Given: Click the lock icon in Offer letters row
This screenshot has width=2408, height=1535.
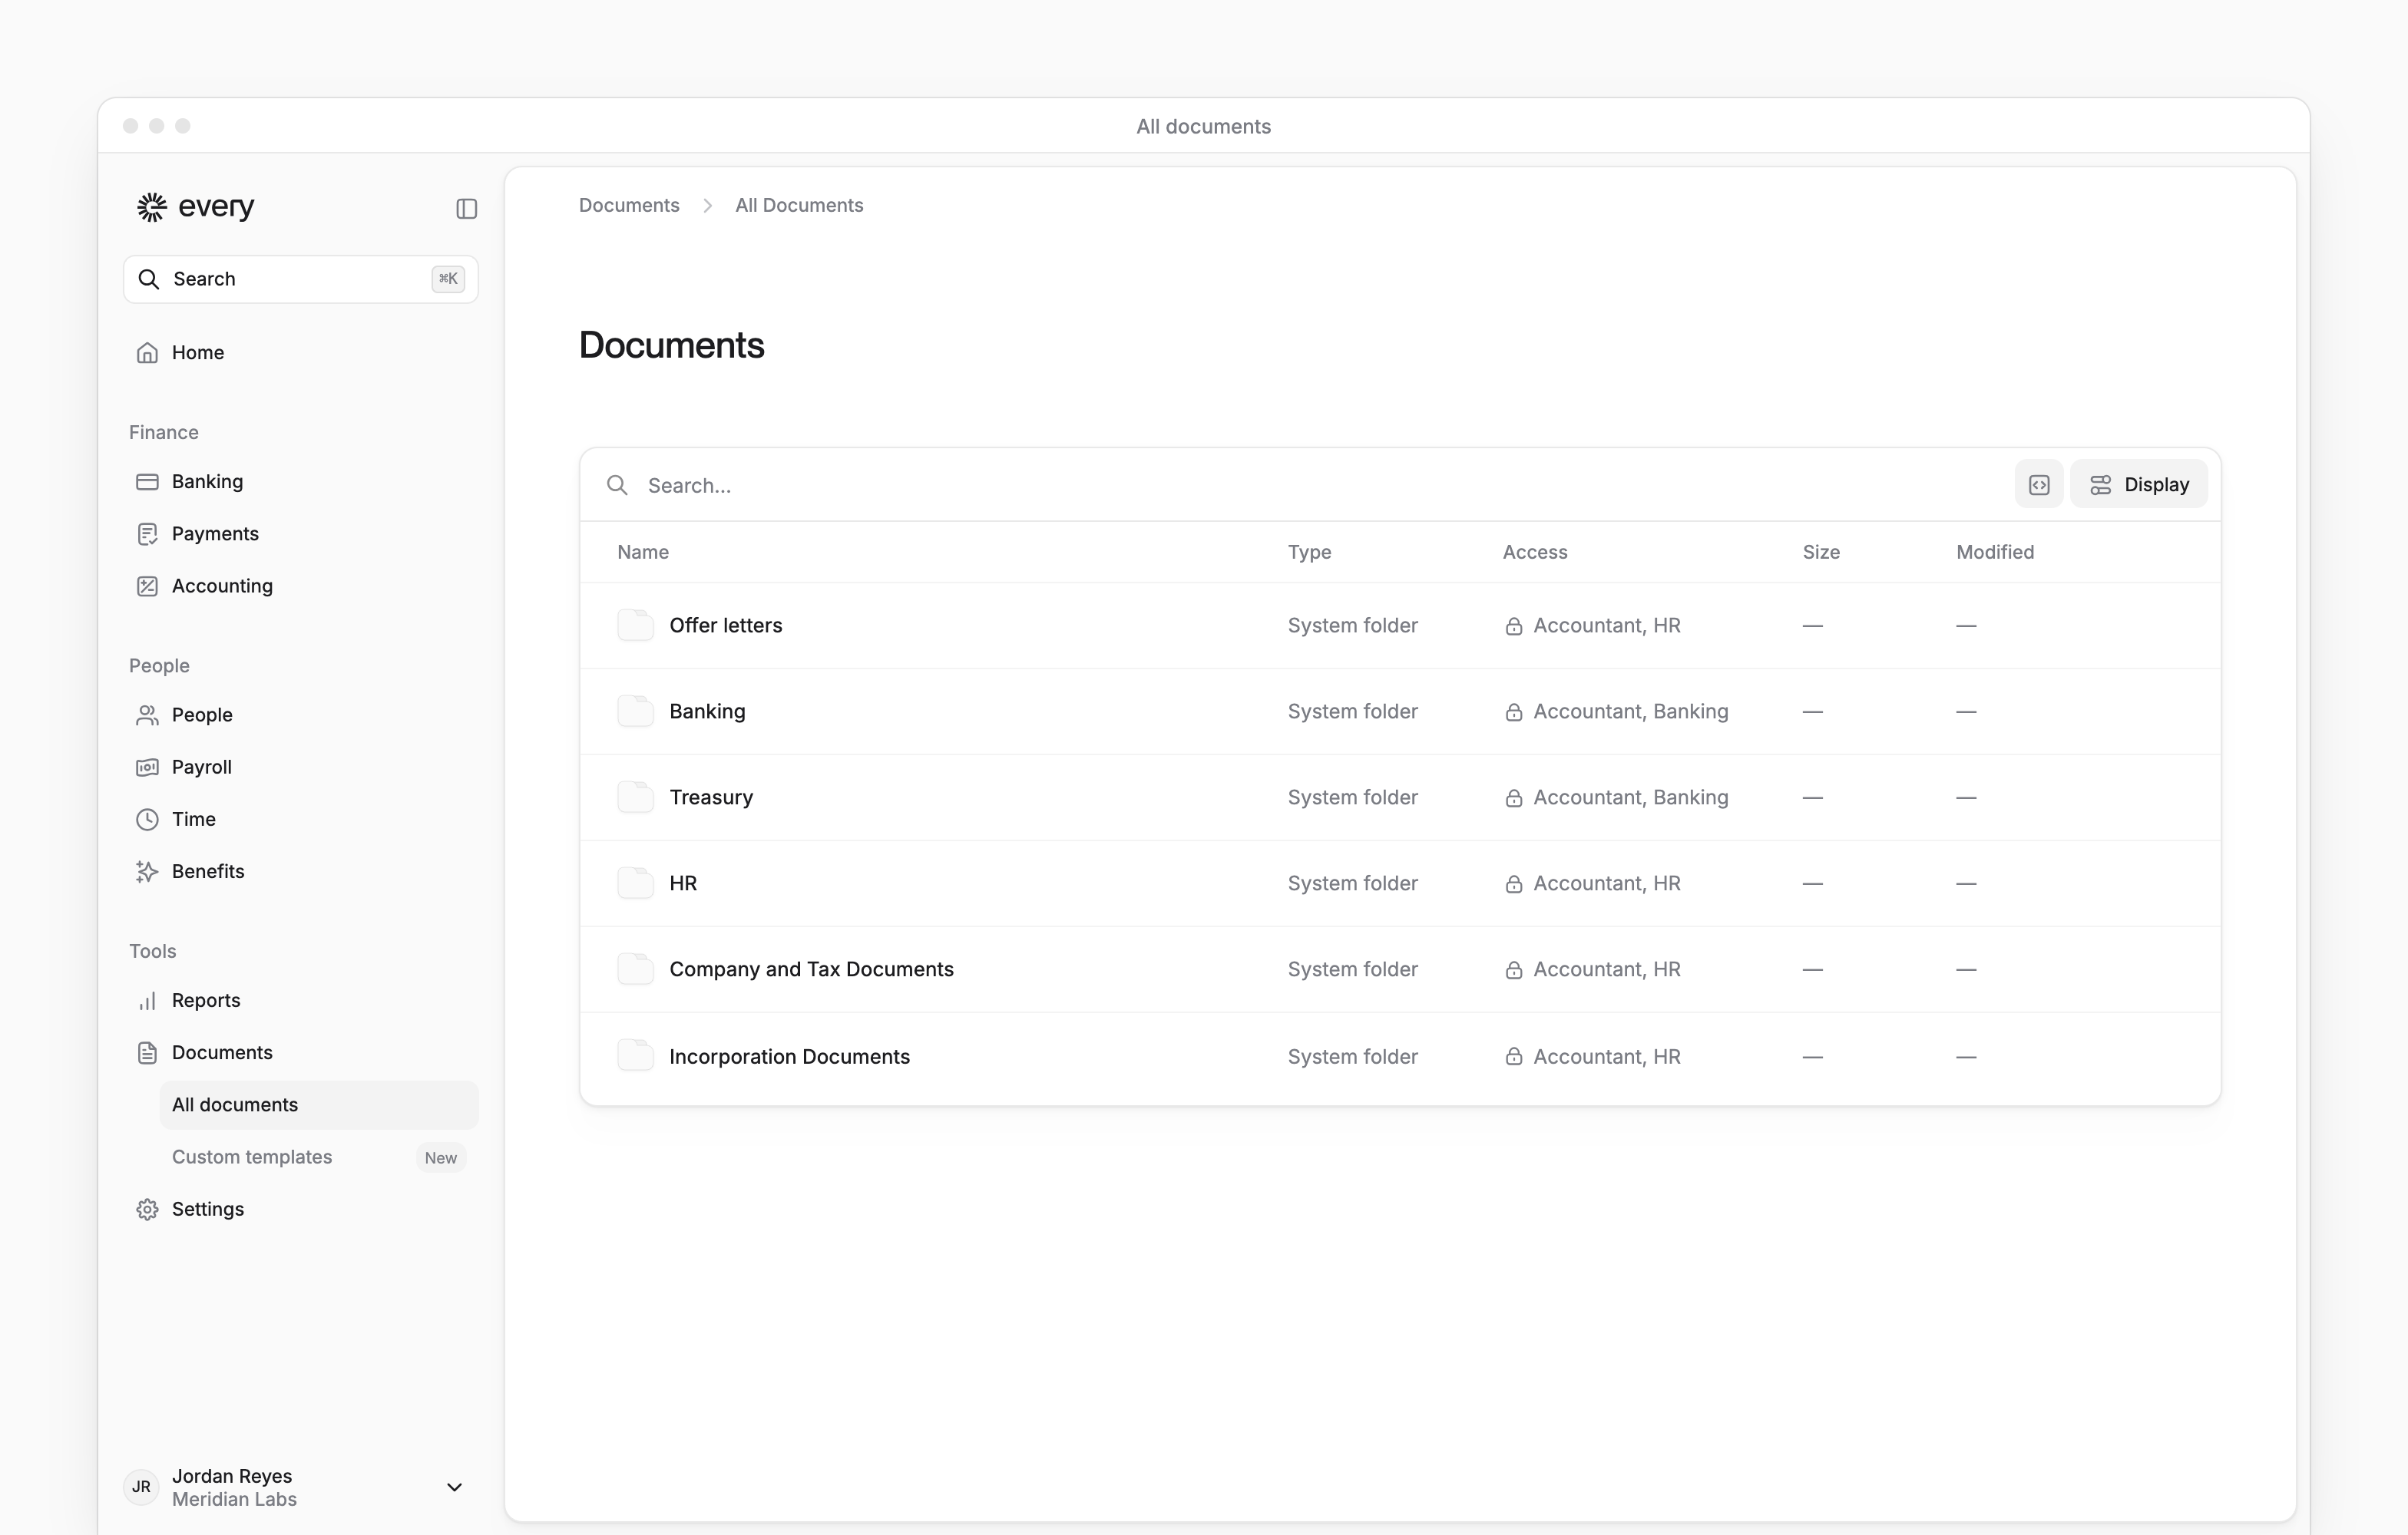Looking at the screenshot, I should coord(1514,626).
